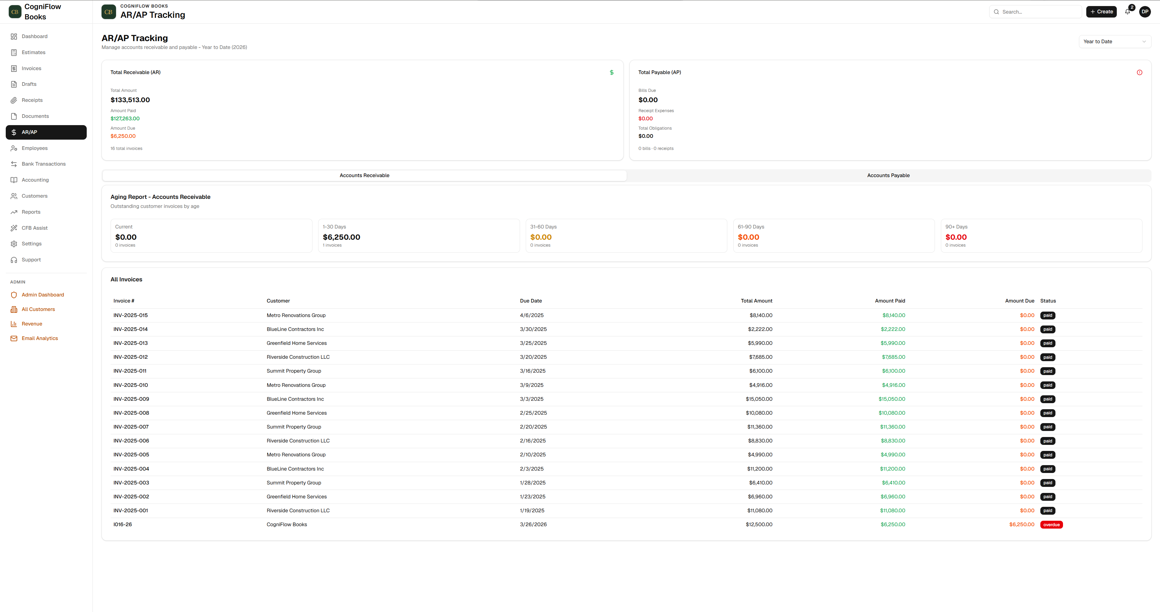Open the Revenue chart icon under Admin
The width and height of the screenshot is (1160, 612).
[14, 323]
